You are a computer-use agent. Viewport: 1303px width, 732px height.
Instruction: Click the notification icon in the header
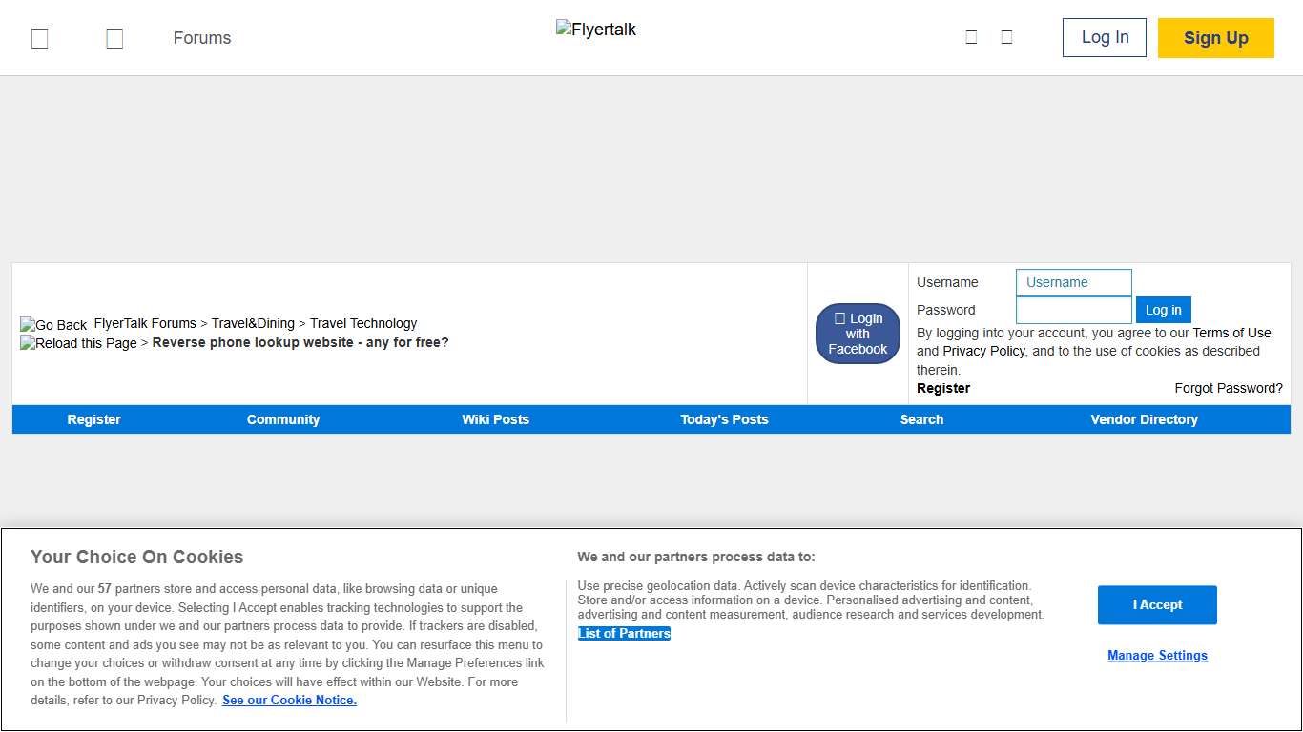(x=1006, y=36)
